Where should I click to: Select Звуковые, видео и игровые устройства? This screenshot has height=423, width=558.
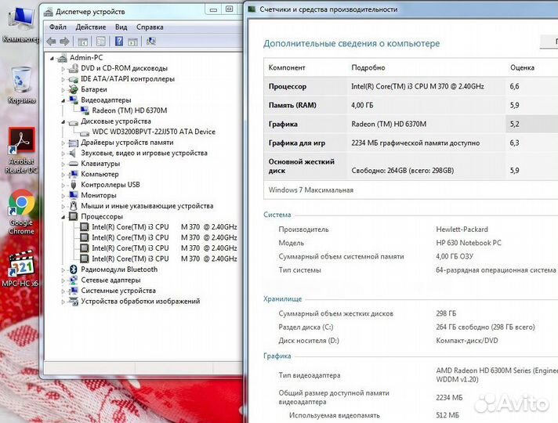point(144,153)
